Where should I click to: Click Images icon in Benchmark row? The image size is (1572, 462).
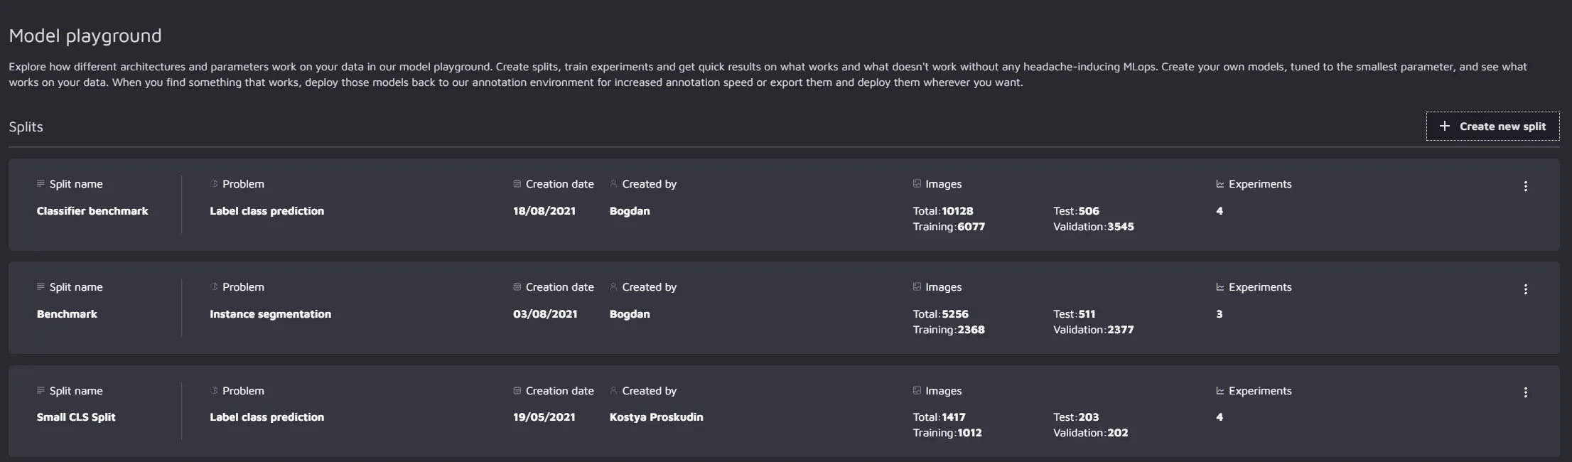click(x=917, y=287)
